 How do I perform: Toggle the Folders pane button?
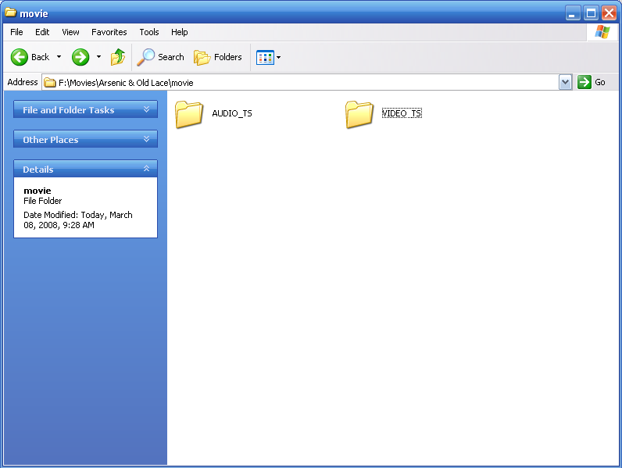point(218,57)
